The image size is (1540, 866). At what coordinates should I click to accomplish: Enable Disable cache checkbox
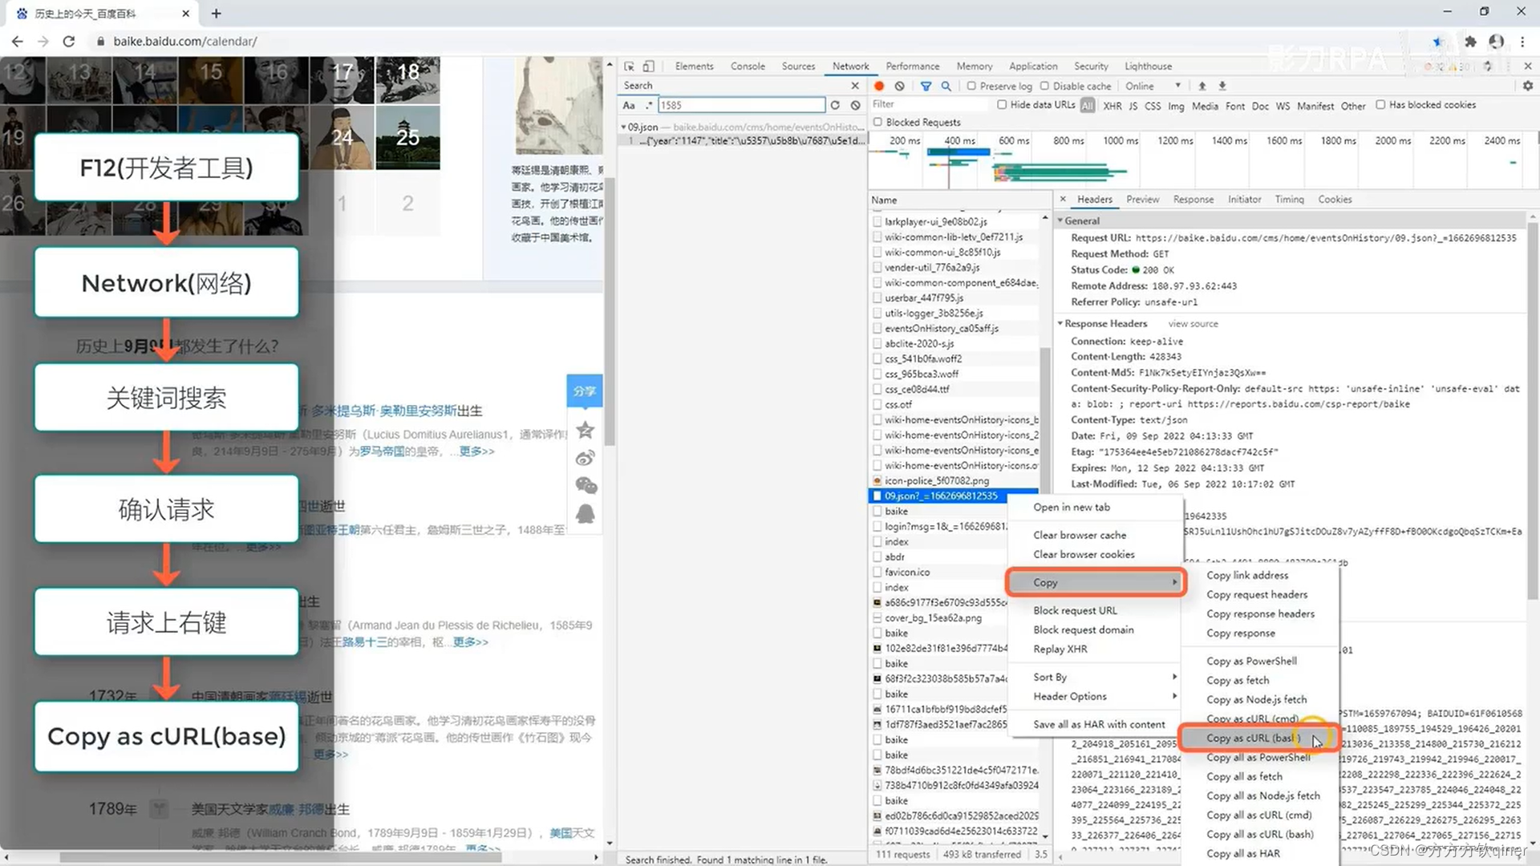[1044, 86]
